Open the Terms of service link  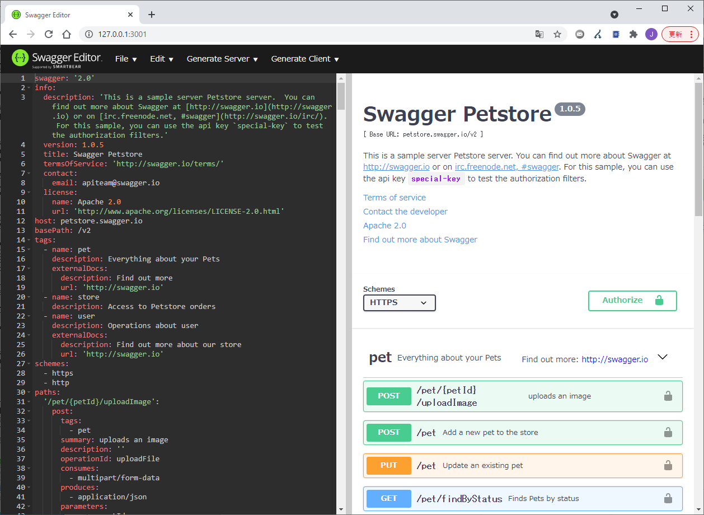click(394, 197)
